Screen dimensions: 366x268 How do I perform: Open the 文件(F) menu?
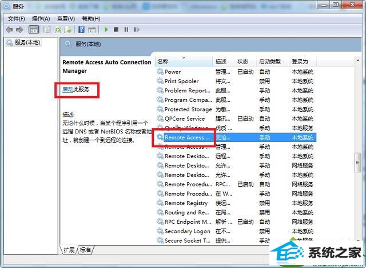[x=17, y=19]
